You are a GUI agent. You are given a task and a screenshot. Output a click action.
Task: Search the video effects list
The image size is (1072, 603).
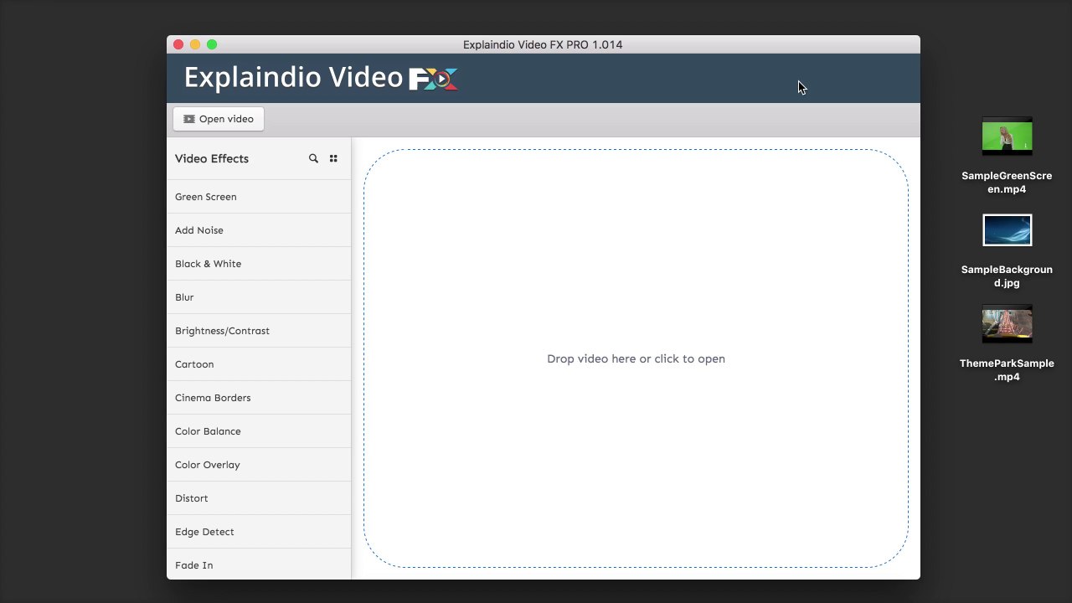pyautogui.click(x=313, y=158)
